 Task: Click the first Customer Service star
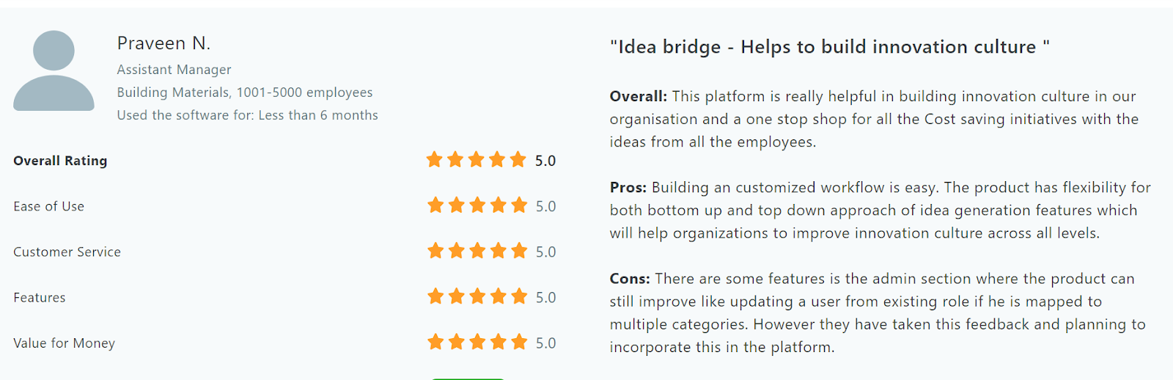click(435, 251)
